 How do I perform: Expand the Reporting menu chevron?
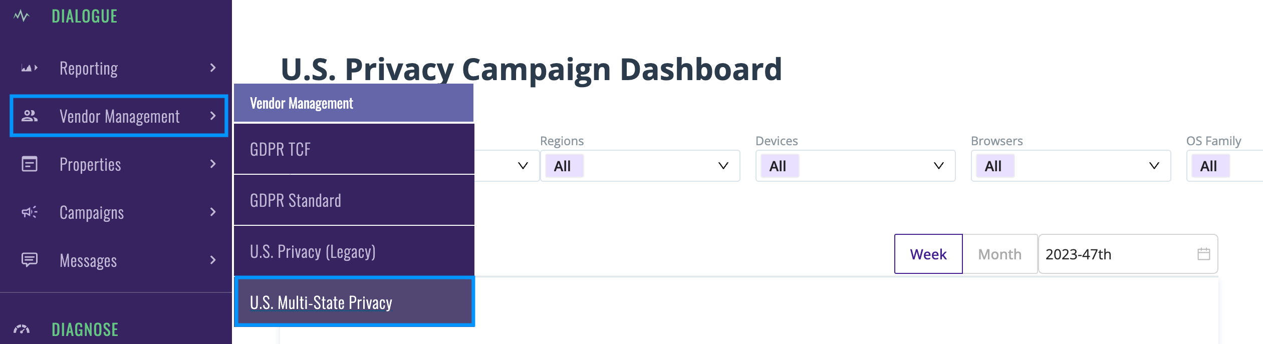[213, 68]
